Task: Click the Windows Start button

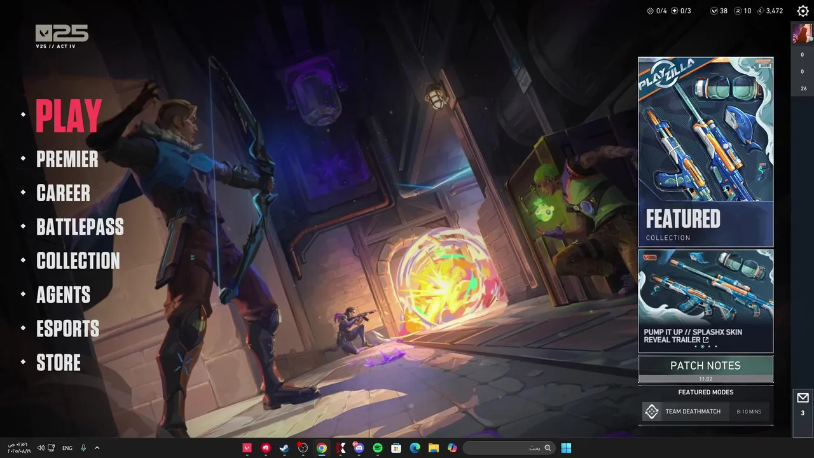Action: pos(566,448)
